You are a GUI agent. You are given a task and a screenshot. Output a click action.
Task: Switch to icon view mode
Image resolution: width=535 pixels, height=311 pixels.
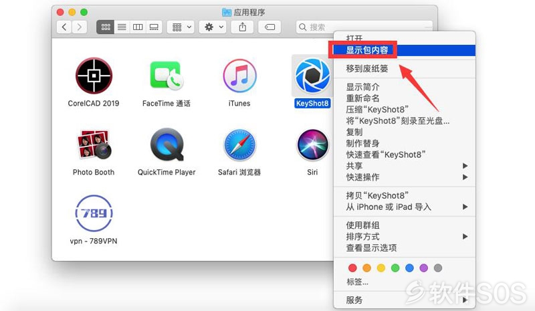106,27
